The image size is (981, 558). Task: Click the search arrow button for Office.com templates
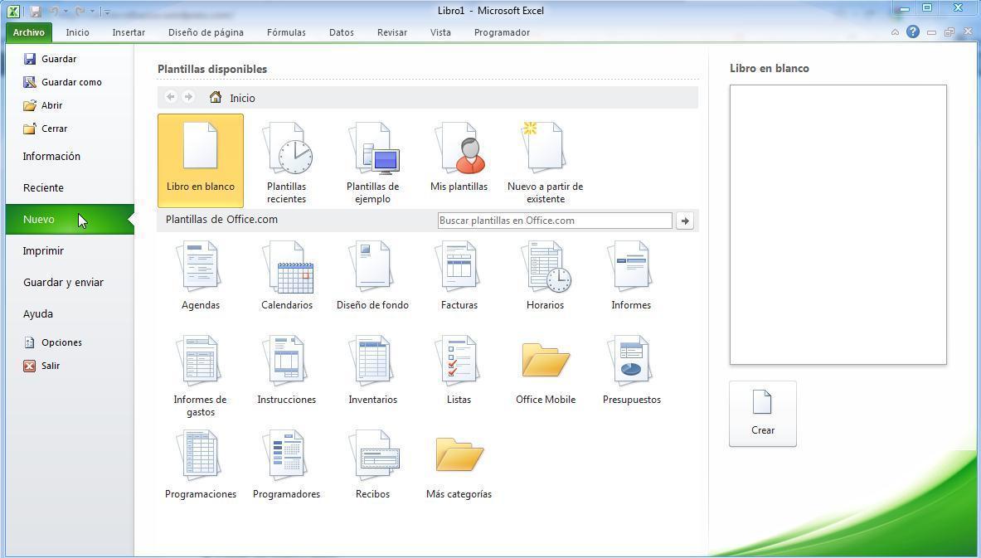pos(685,221)
